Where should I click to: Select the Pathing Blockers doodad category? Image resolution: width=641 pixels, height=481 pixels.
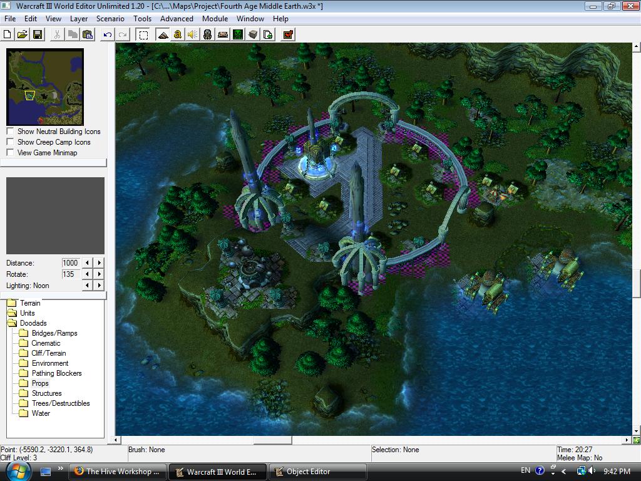pos(57,373)
